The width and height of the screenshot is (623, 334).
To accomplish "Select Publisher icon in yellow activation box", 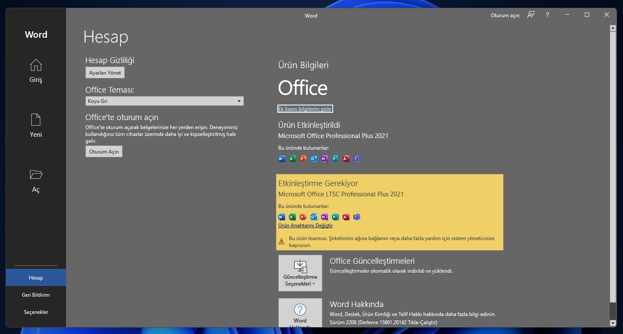I will [x=335, y=217].
